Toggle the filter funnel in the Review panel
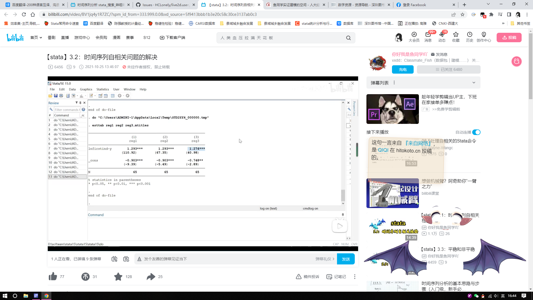 tap(77, 102)
